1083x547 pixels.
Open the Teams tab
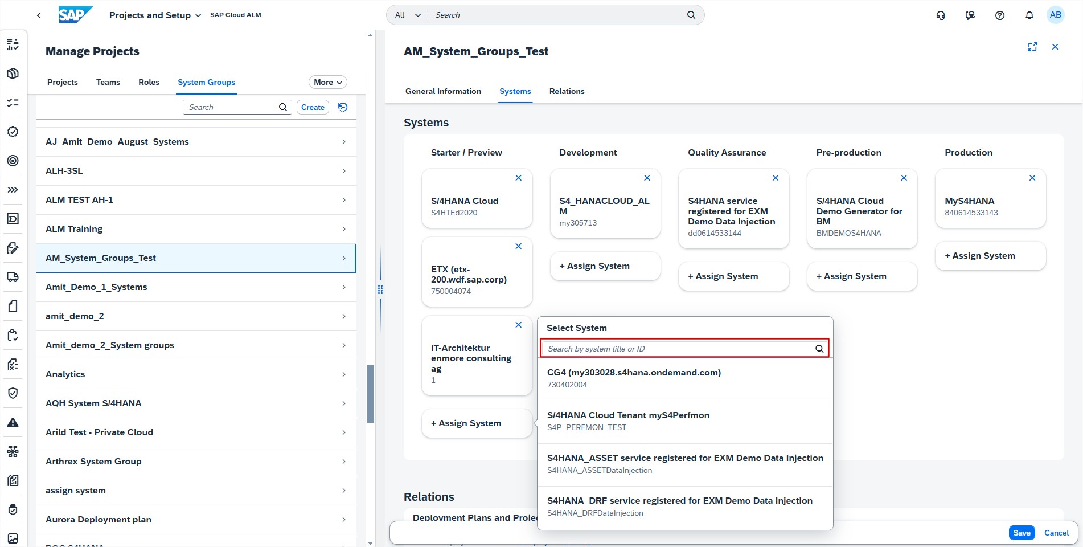coord(108,82)
